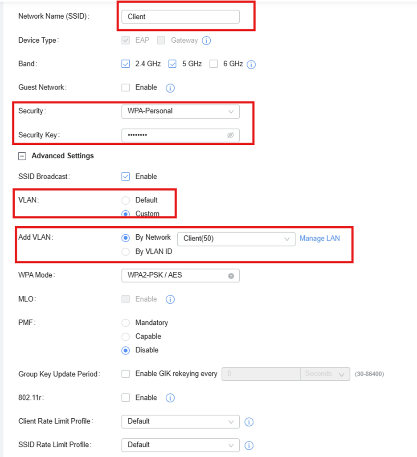Uncheck the 2.4 GHz band checkbox

pyautogui.click(x=125, y=64)
